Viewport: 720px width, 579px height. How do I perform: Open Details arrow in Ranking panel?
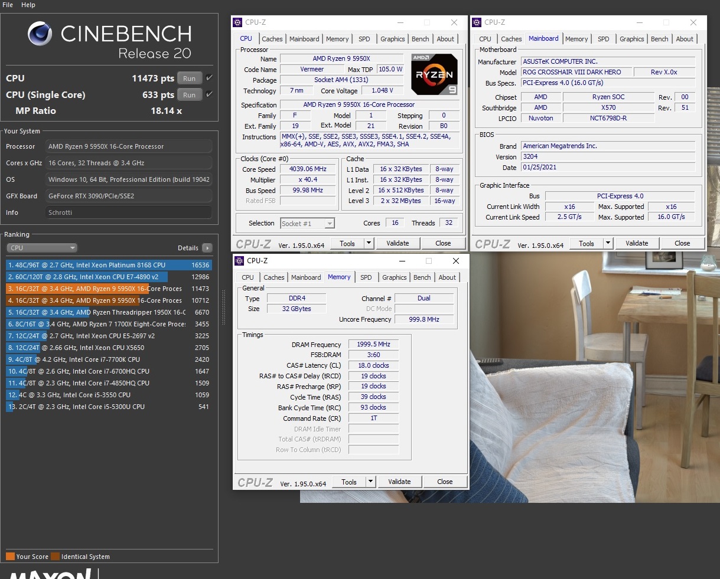[207, 248]
